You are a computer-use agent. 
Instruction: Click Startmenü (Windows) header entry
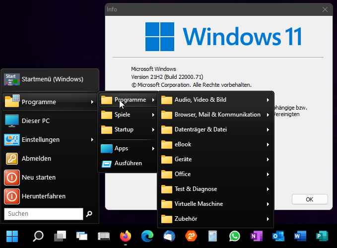[x=50, y=79]
